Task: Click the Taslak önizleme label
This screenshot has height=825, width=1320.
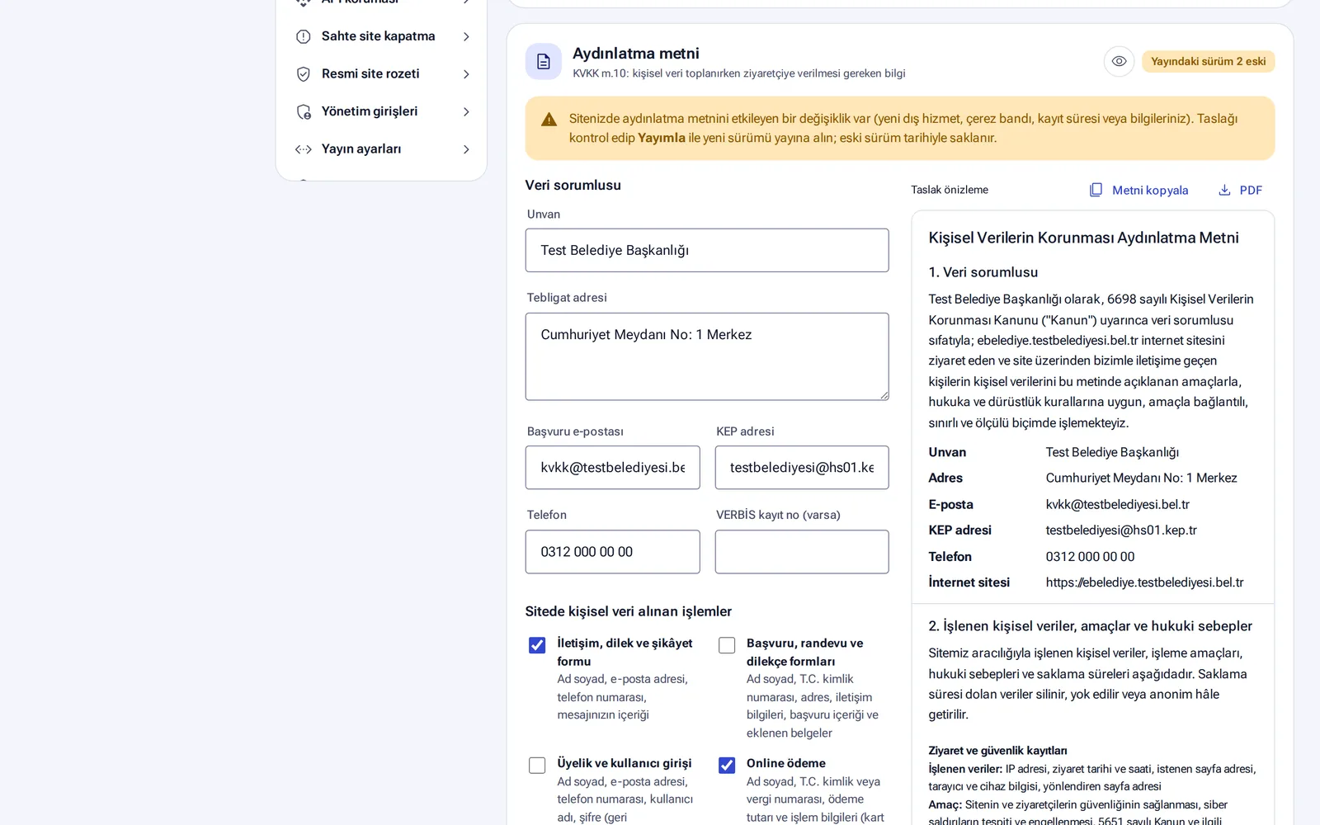Action: tap(950, 190)
